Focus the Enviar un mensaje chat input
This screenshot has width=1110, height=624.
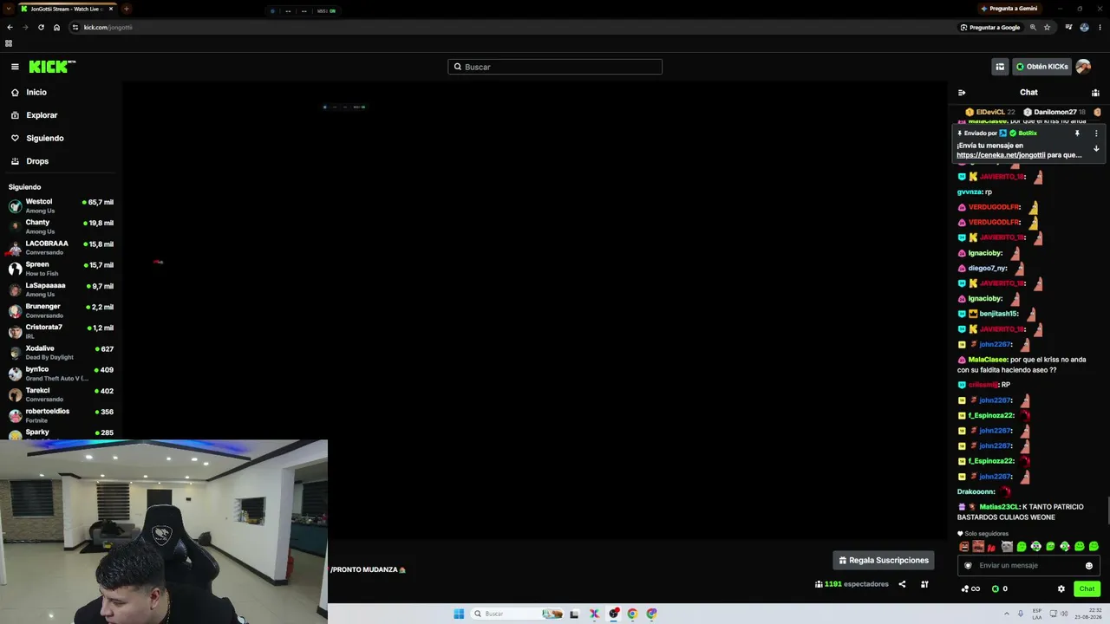(1028, 566)
